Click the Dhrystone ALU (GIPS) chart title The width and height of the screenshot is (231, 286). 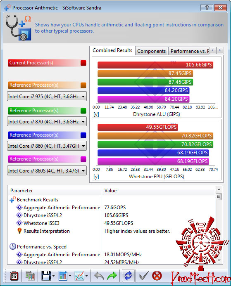157,114
